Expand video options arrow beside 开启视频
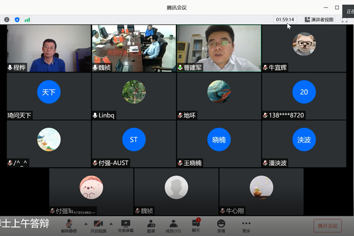 click(112, 224)
